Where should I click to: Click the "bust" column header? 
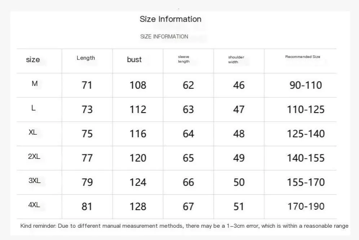(134, 60)
